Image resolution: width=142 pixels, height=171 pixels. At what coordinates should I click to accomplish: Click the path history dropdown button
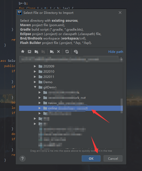pyautogui.click(x=121, y=59)
